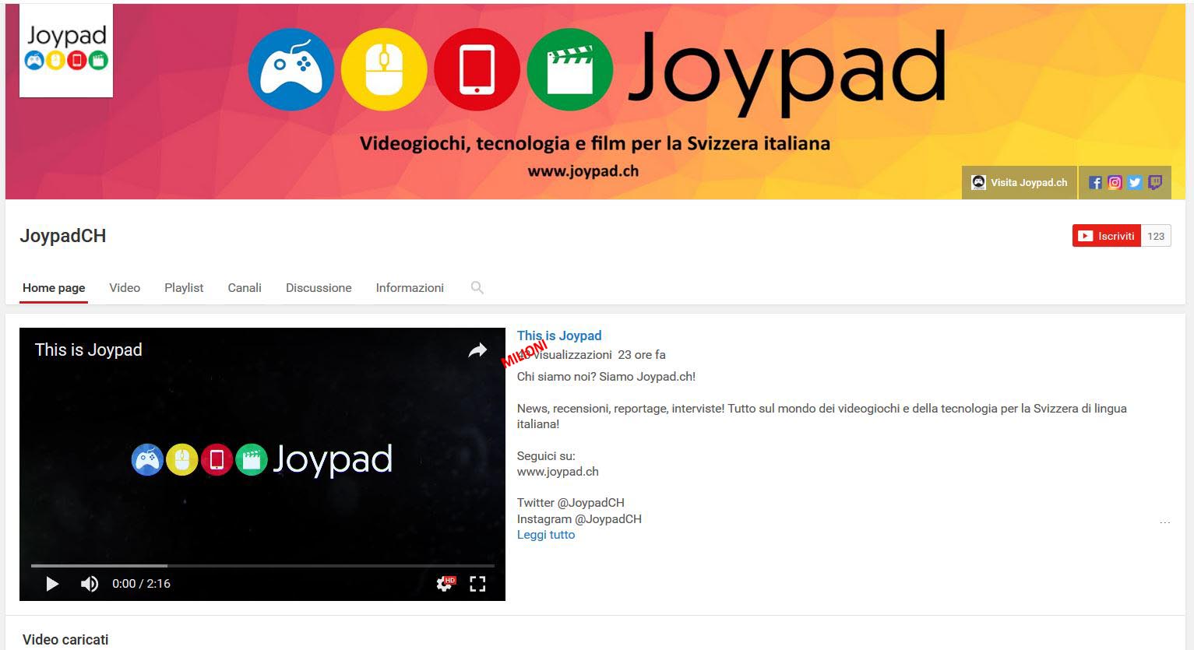The image size is (1194, 650).
Task: Click the 123 subscriber count
Action: (1156, 236)
